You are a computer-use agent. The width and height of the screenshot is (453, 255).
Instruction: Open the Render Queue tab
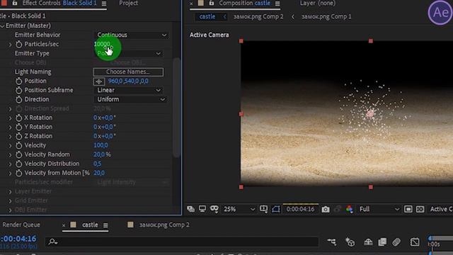click(x=21, y=225)
